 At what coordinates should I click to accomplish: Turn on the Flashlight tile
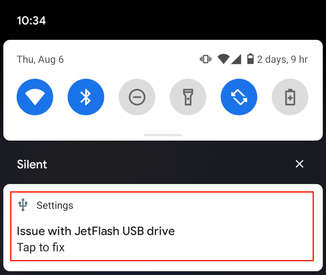click(188, 97)
